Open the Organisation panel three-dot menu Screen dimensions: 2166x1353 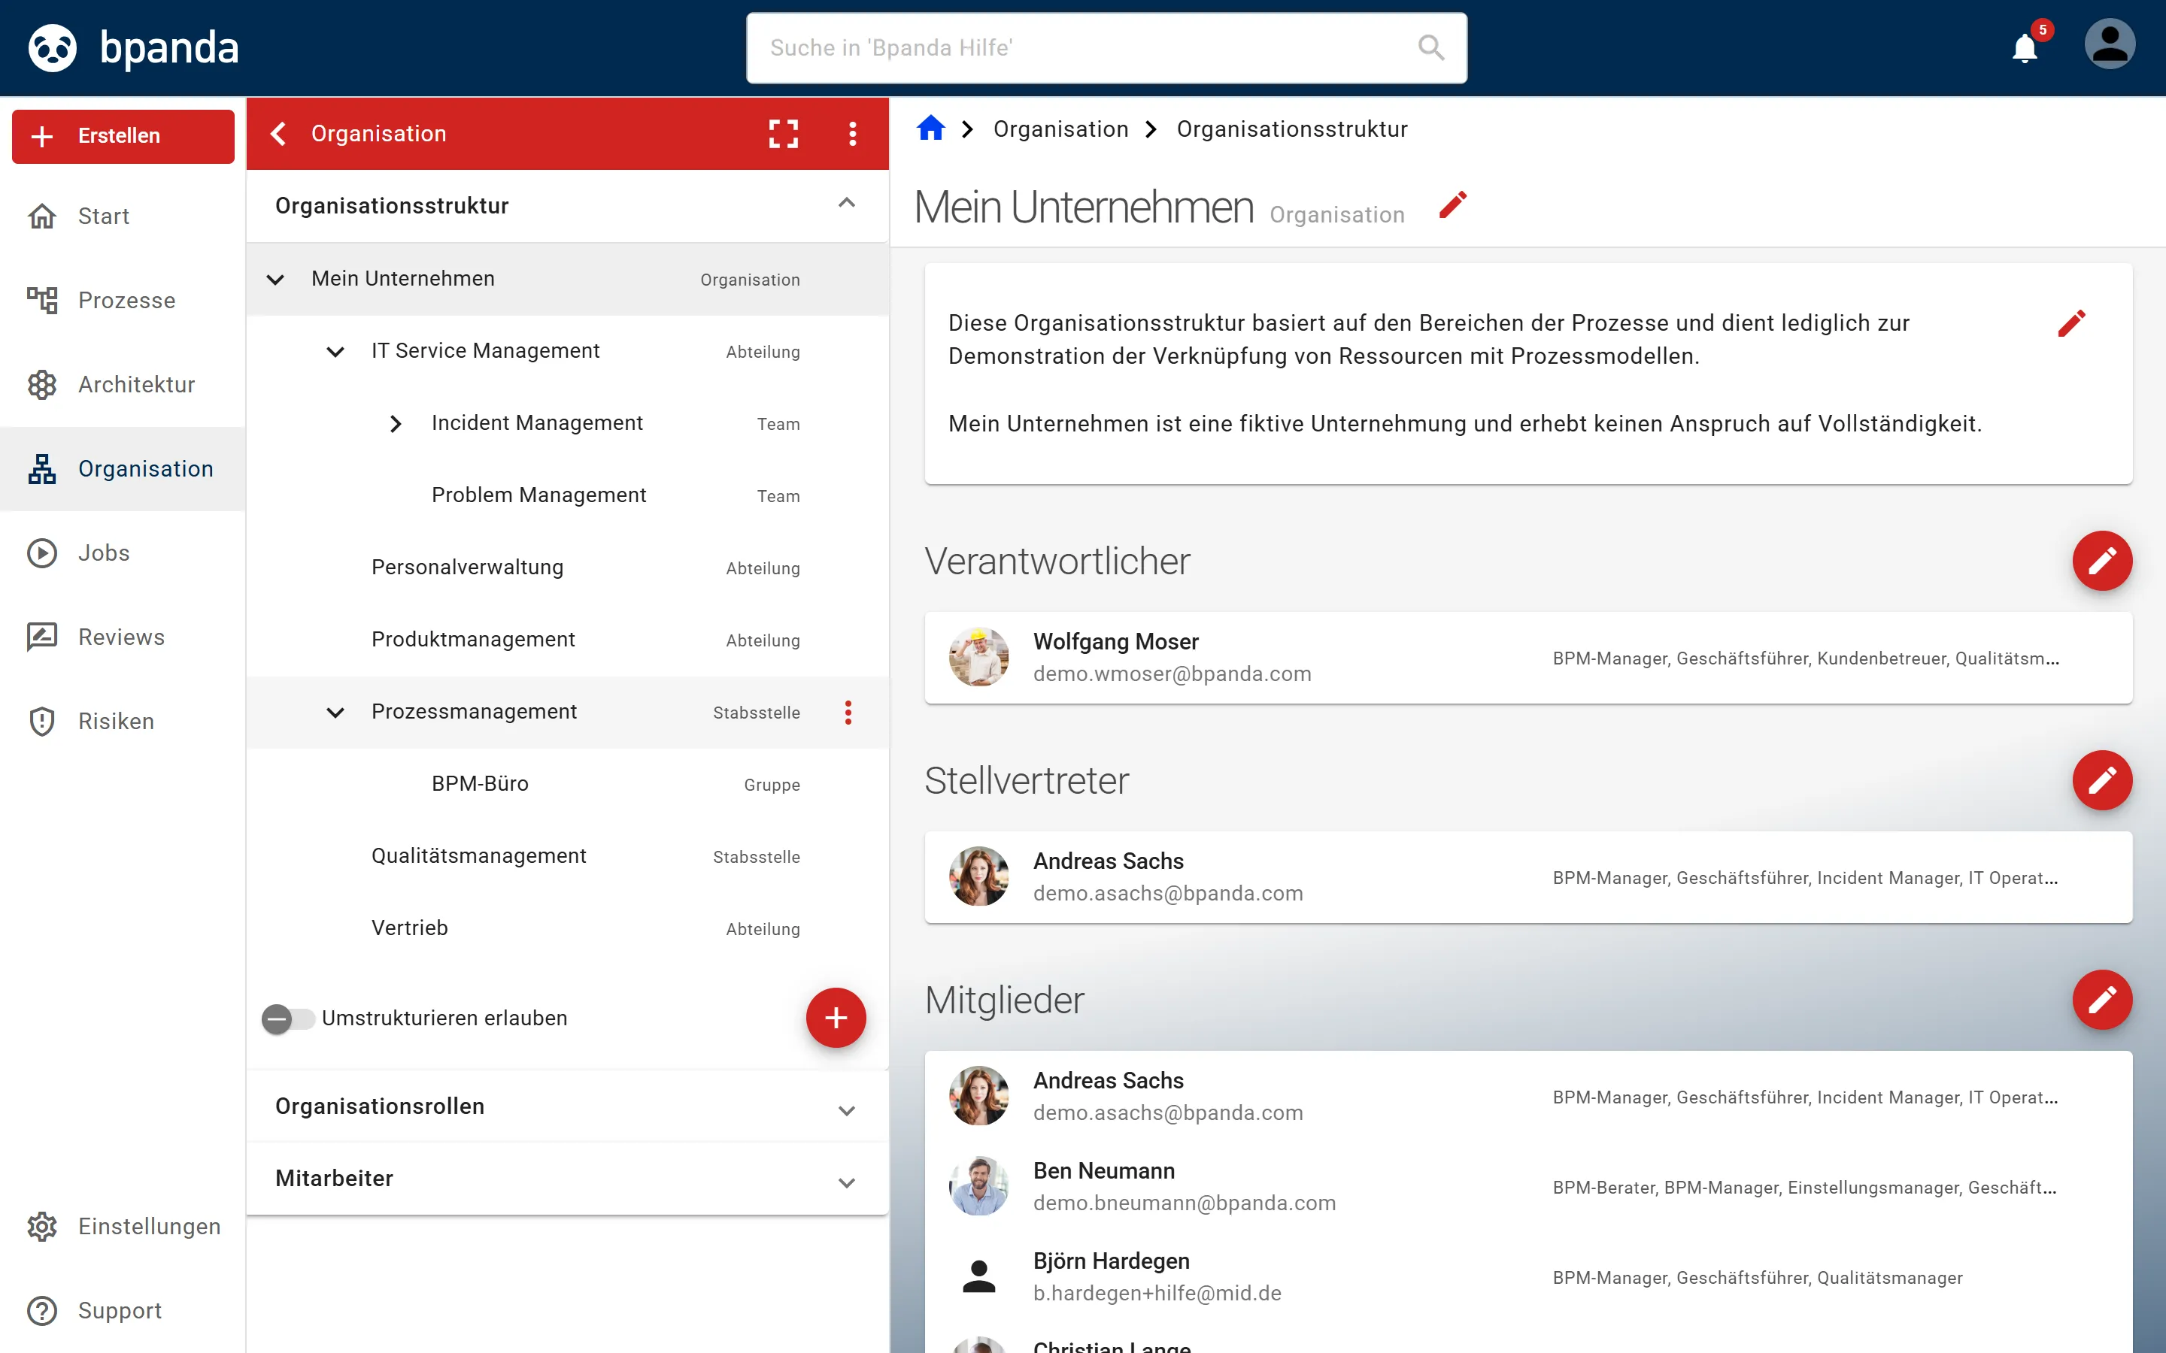click(x=852, y=133)
